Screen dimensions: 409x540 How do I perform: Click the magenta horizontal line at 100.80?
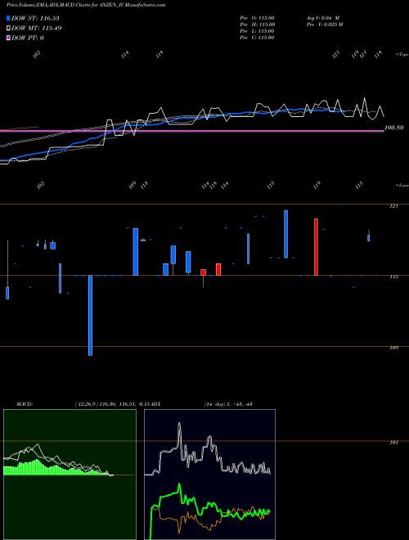click(x=192, y=131)
